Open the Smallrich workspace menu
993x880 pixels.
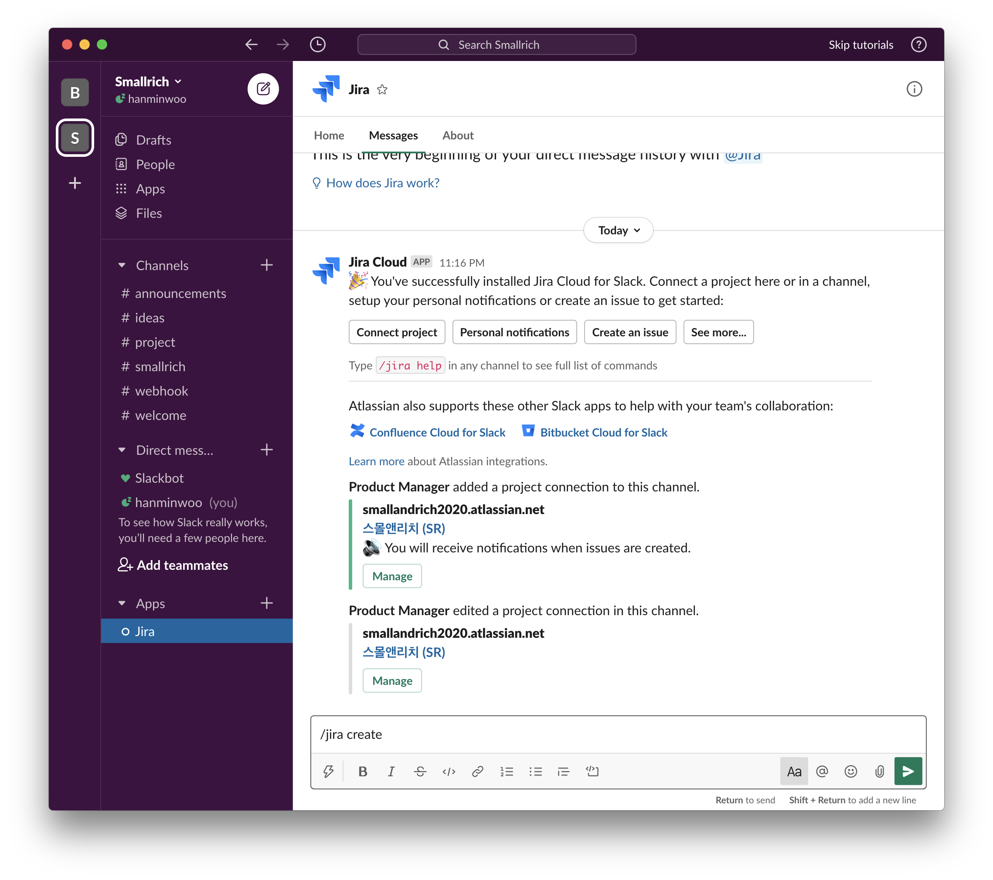click(148, 81)
